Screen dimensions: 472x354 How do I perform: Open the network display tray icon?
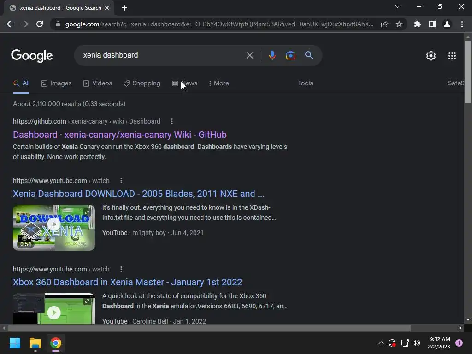click(405, 343)
